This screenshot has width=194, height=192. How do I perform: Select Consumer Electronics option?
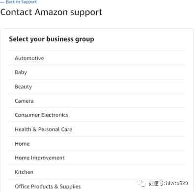[96, 115]
